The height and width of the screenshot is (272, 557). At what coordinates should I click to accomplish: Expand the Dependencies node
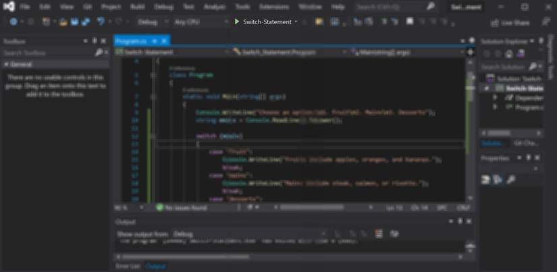[494, 98]
